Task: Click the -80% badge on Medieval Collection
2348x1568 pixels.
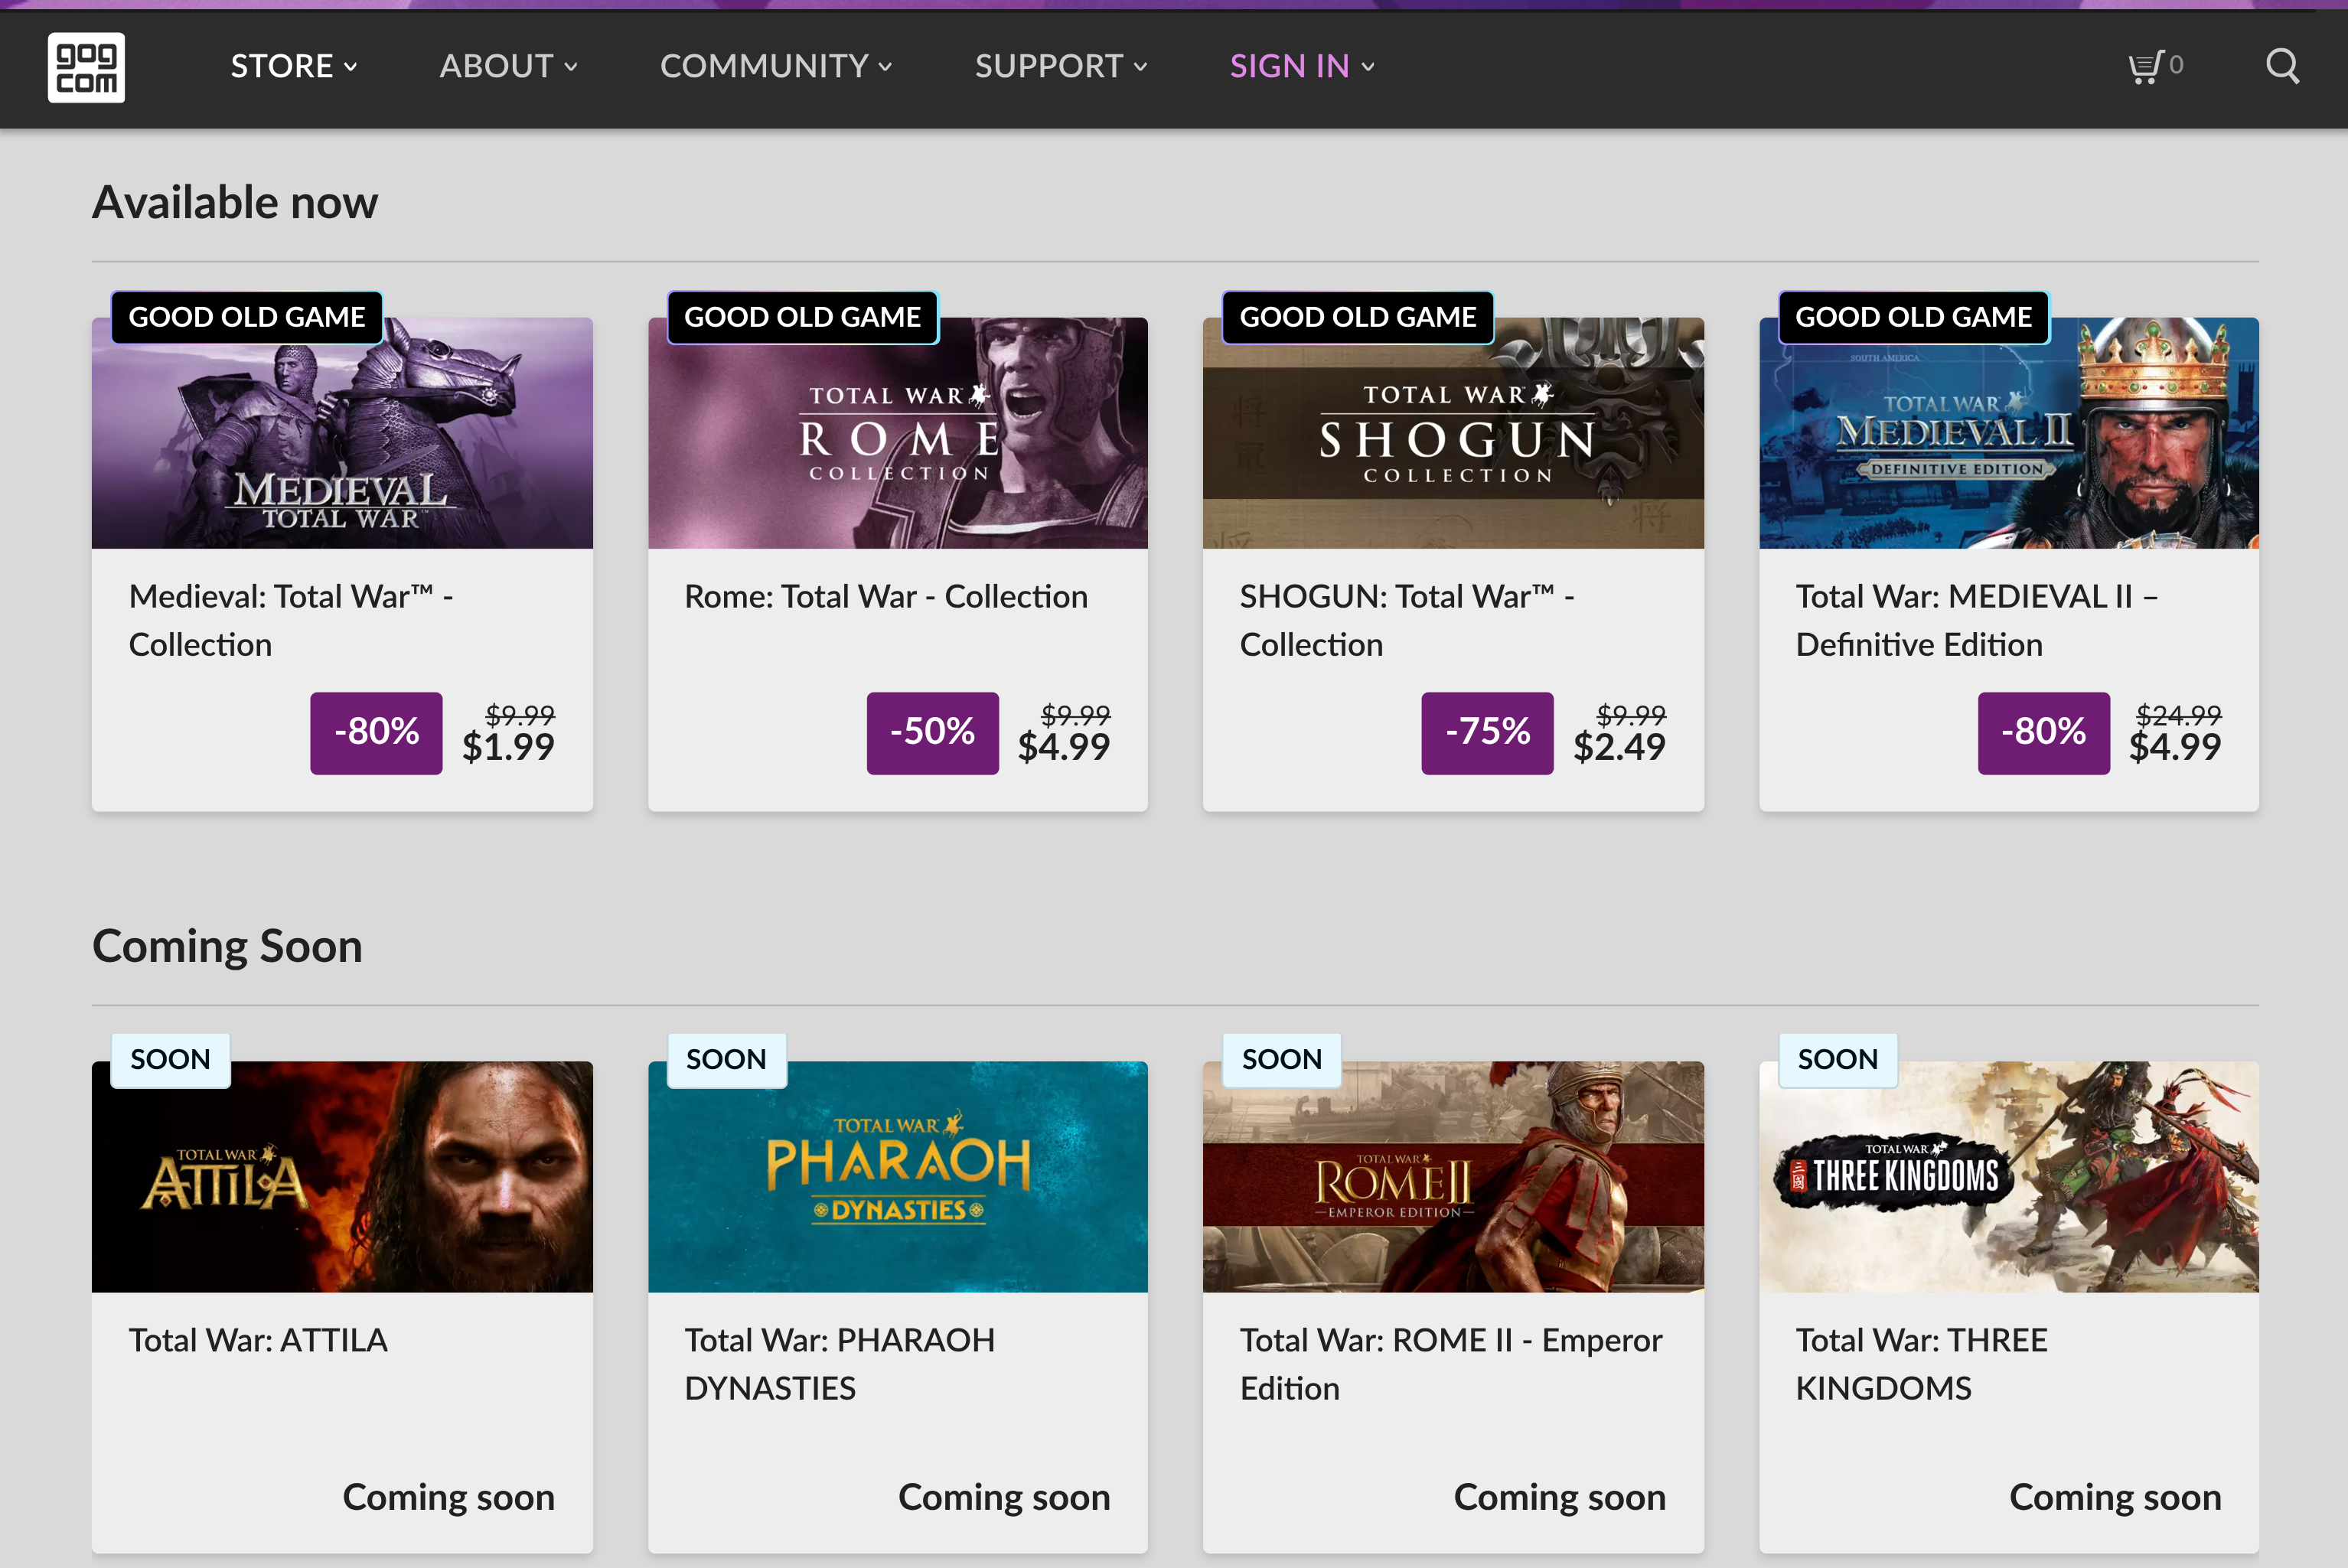Action: point(376,732)
